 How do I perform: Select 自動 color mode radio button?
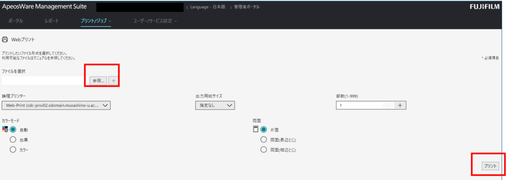coord(13,129)
